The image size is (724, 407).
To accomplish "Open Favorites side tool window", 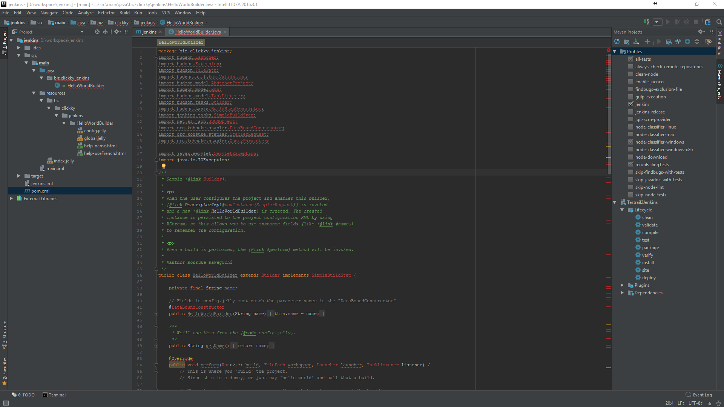I will click(x=4, y=371).
